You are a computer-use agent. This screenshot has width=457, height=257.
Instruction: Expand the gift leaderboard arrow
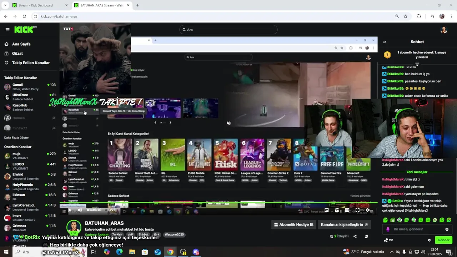coord(417,65)
